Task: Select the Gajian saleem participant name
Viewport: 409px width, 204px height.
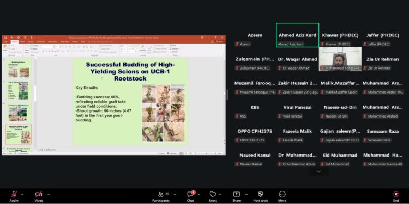Action: (x=340, y=132)
